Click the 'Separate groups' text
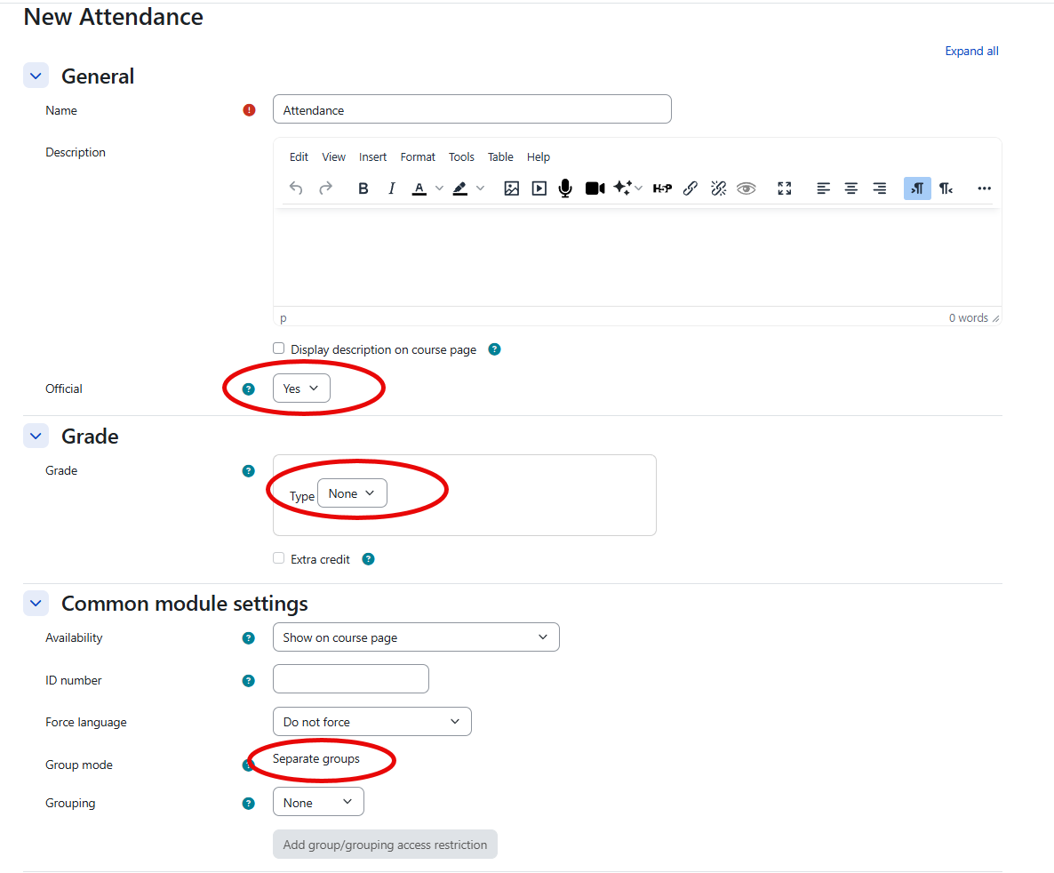This screenshot has width=1054, height=873. [x=315, y=758]
